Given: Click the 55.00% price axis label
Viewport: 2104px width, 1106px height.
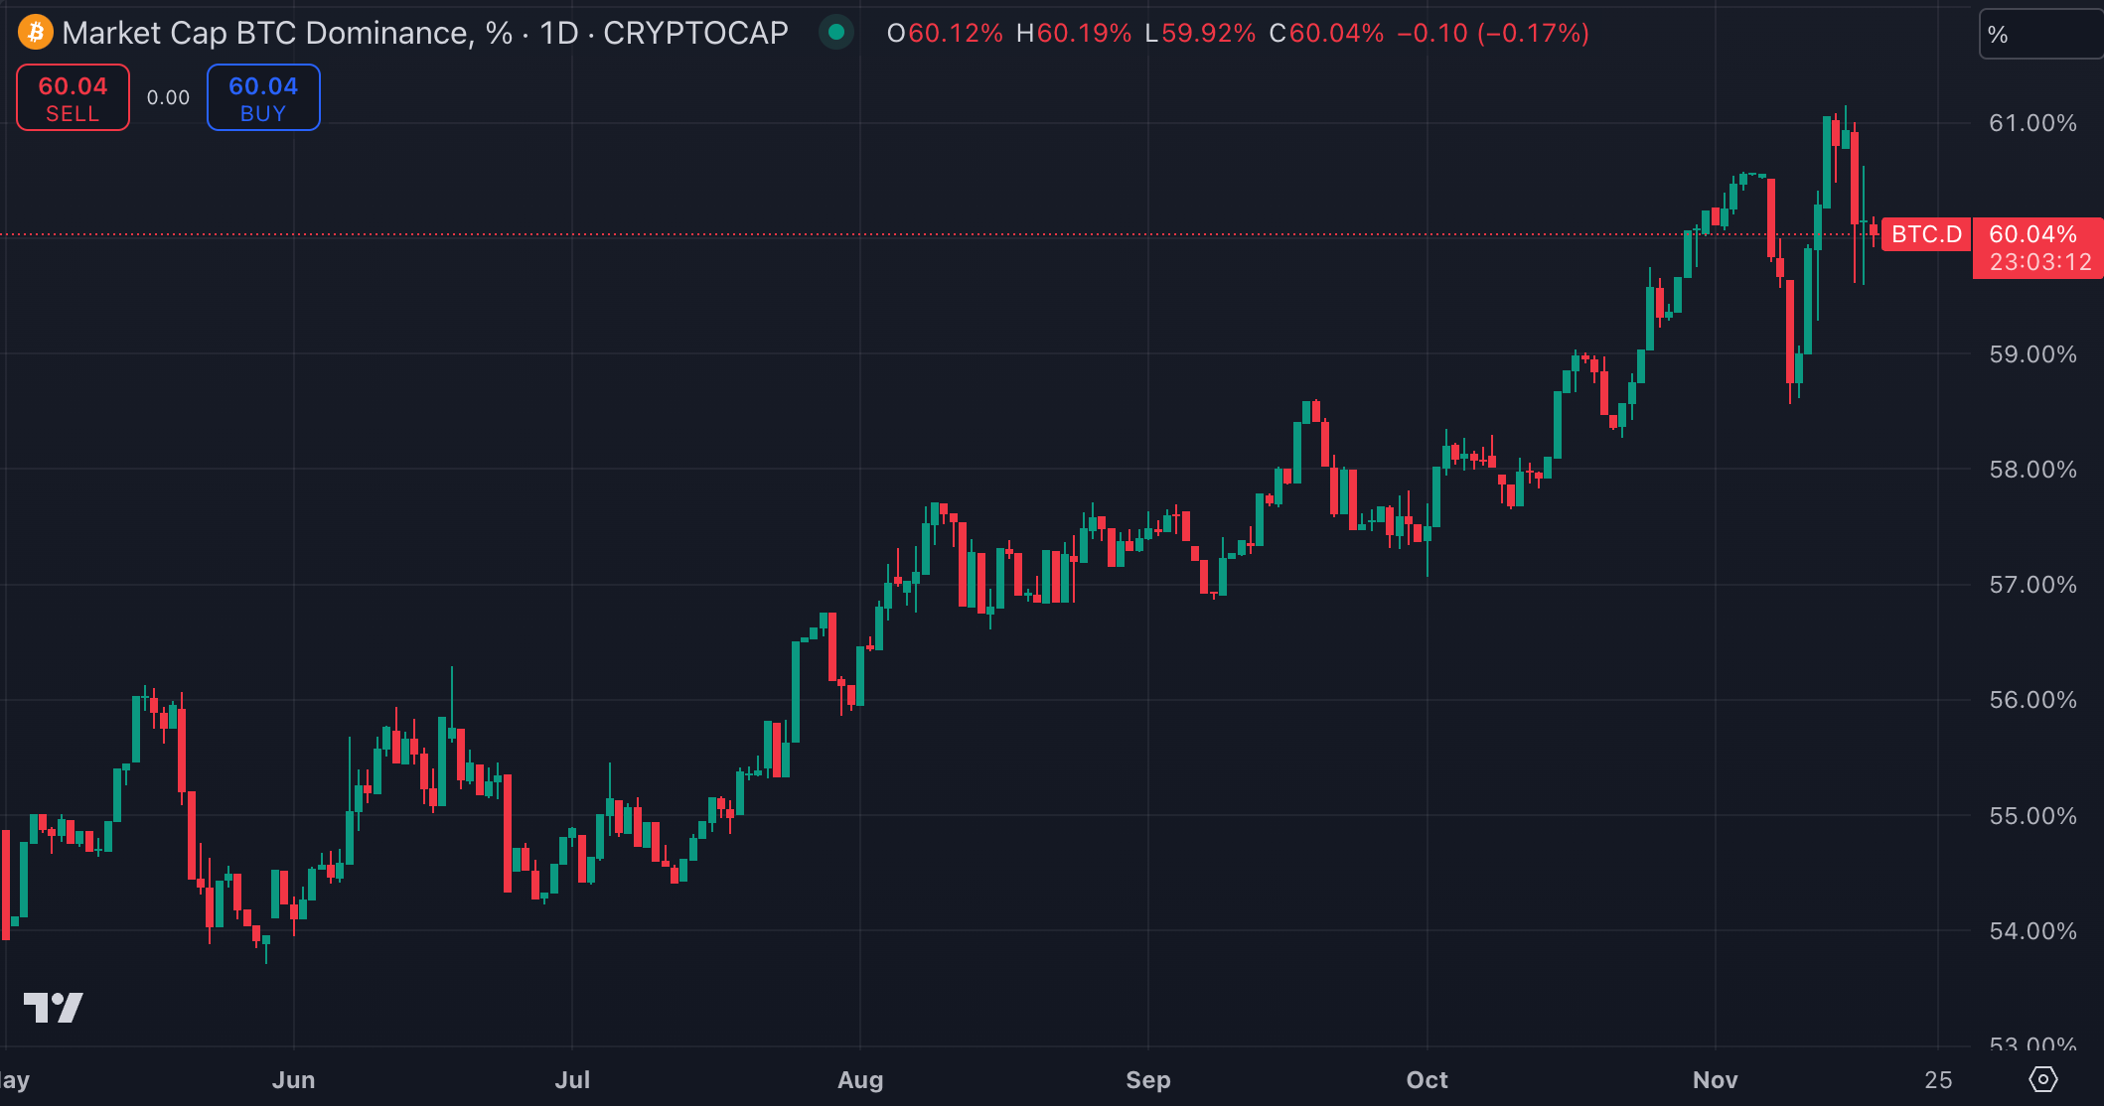Looking at the screenshot, I should (2032, 816).
